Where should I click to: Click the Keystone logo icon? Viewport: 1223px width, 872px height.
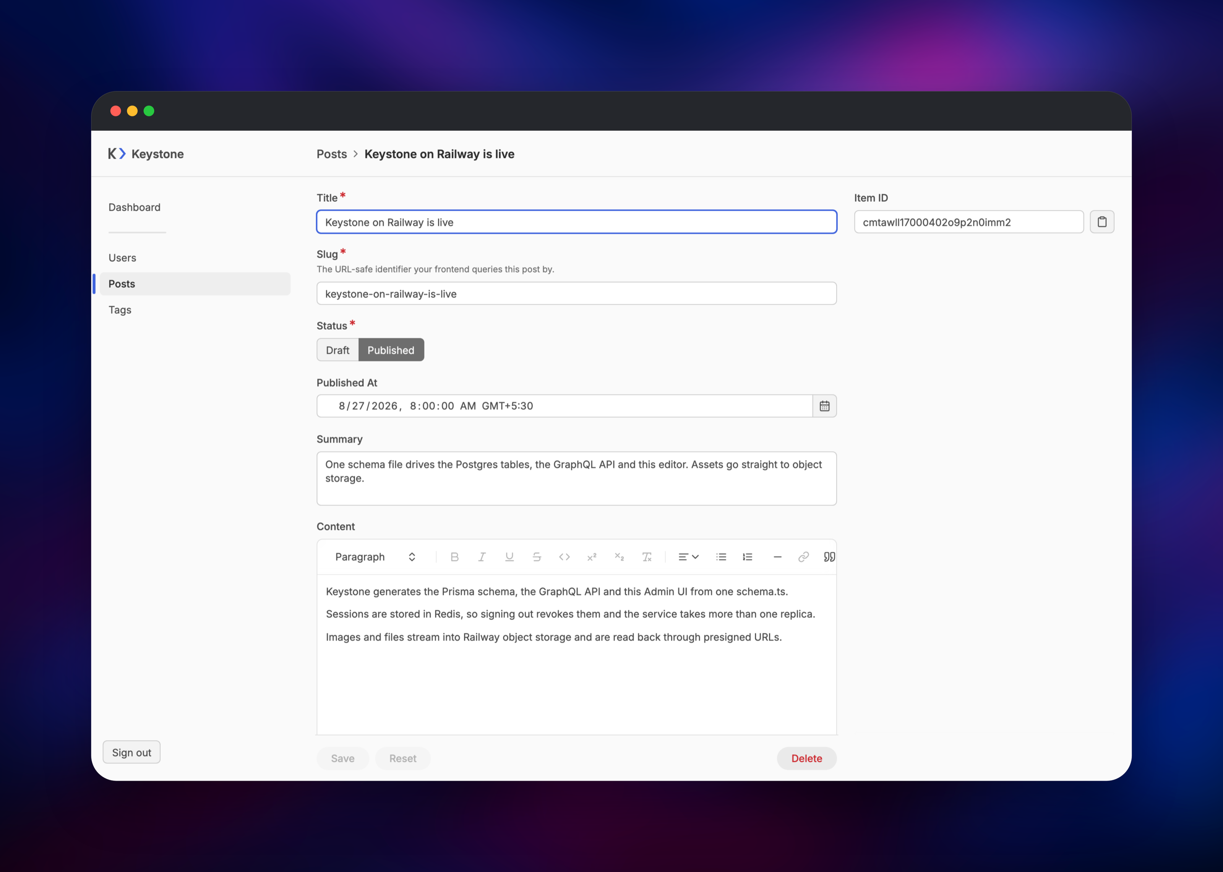click(x=117, y=154)
